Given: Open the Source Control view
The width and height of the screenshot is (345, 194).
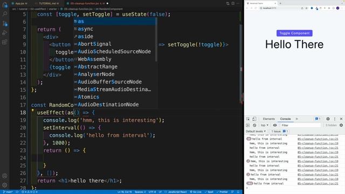Looking at the screenshot, I should [x=5, y=23].
